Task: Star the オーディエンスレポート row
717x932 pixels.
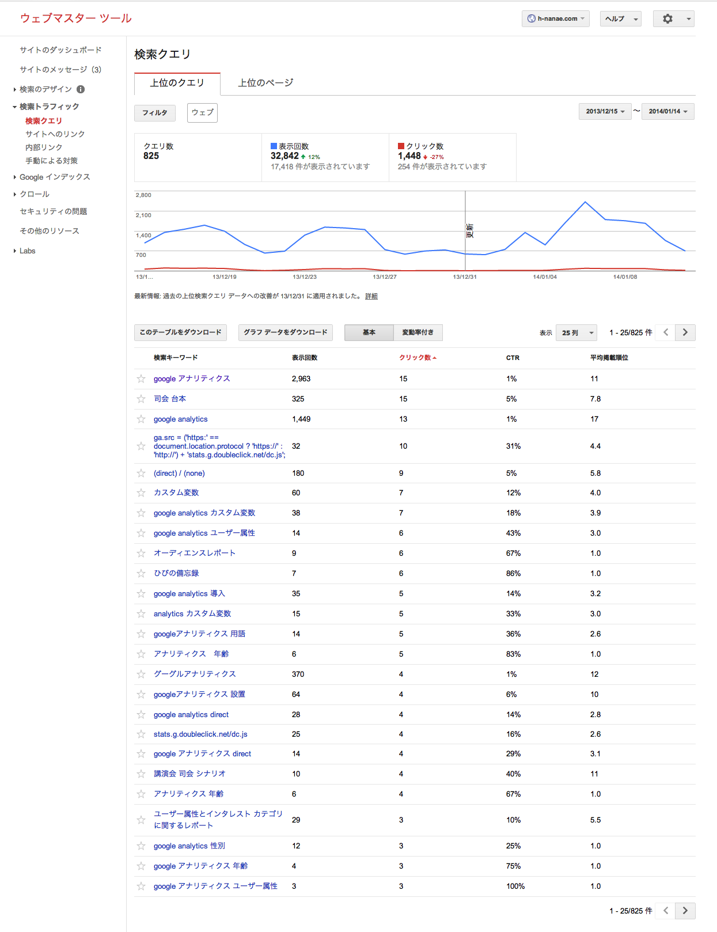Action: [x=141, y=553]
